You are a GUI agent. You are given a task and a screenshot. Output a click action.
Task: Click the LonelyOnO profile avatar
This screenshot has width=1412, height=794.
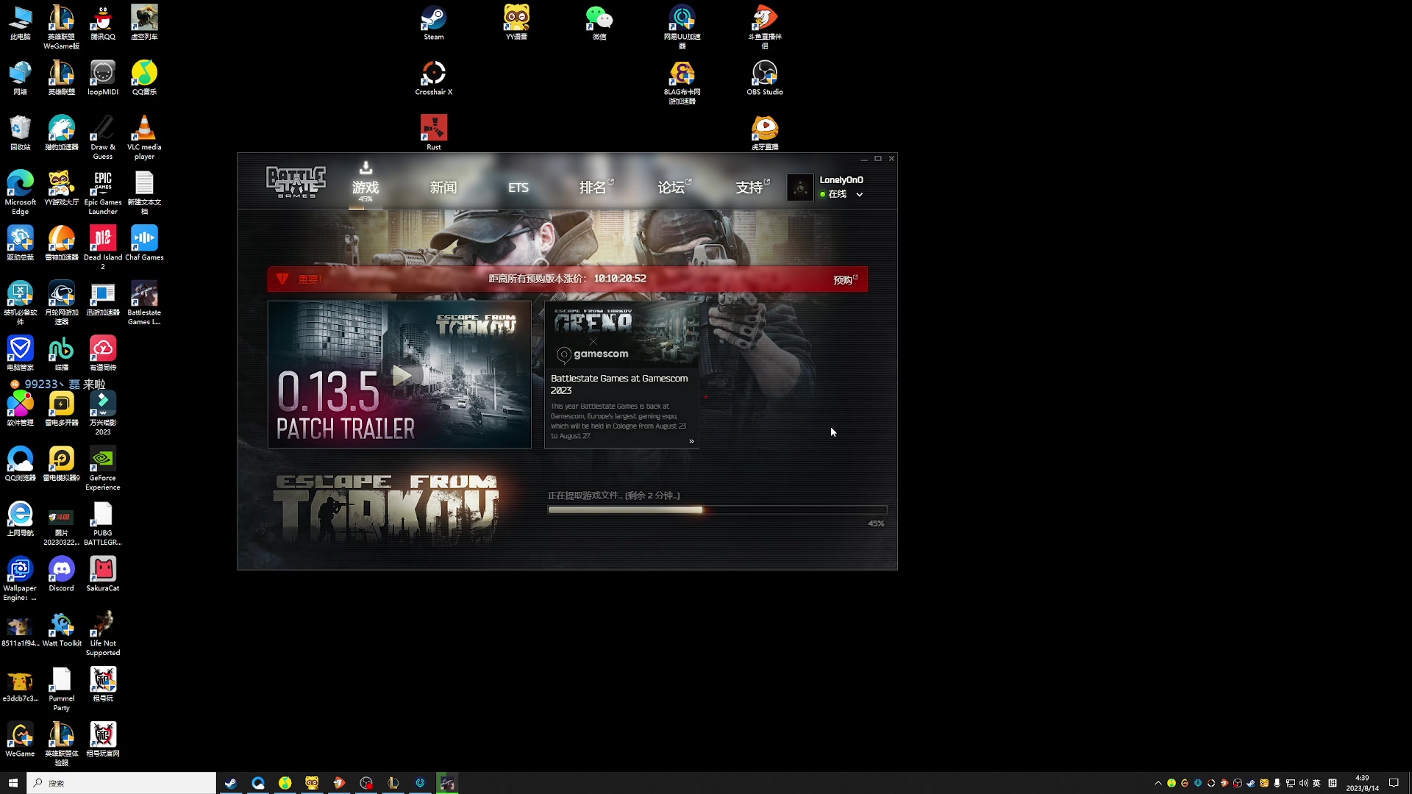(800, 187)
